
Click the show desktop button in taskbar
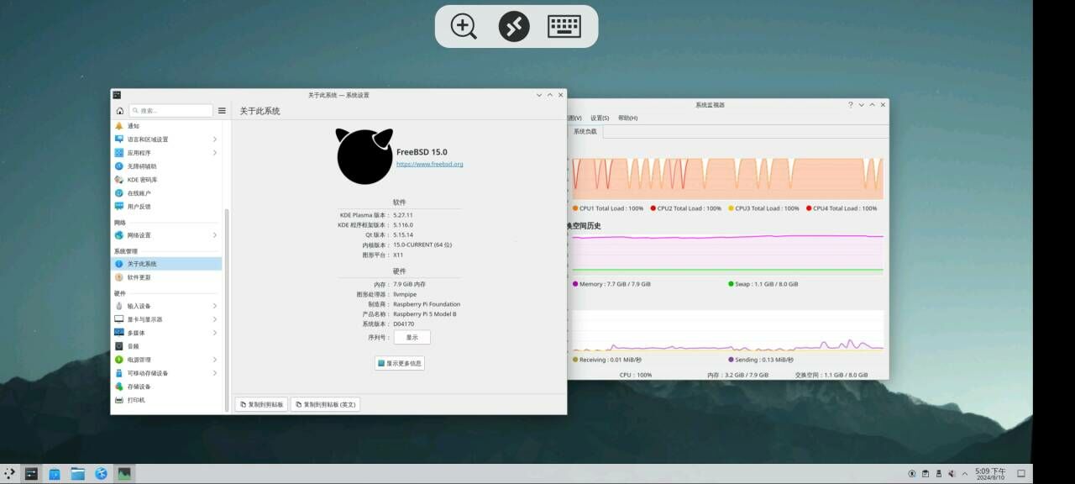coord(1021,474)
